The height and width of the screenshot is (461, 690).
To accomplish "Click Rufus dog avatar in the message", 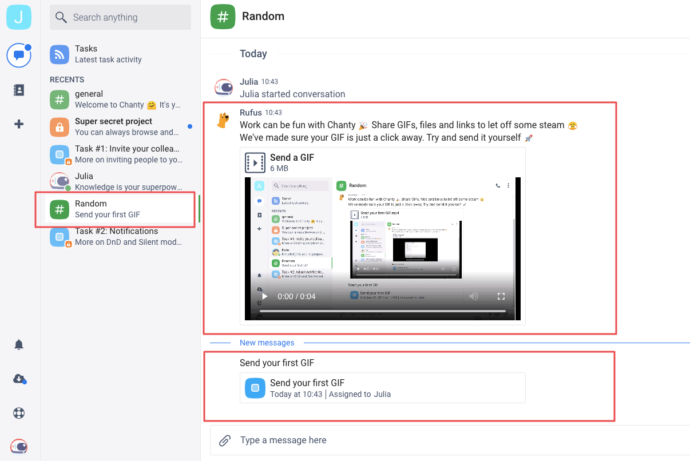I will pos(223,120).
